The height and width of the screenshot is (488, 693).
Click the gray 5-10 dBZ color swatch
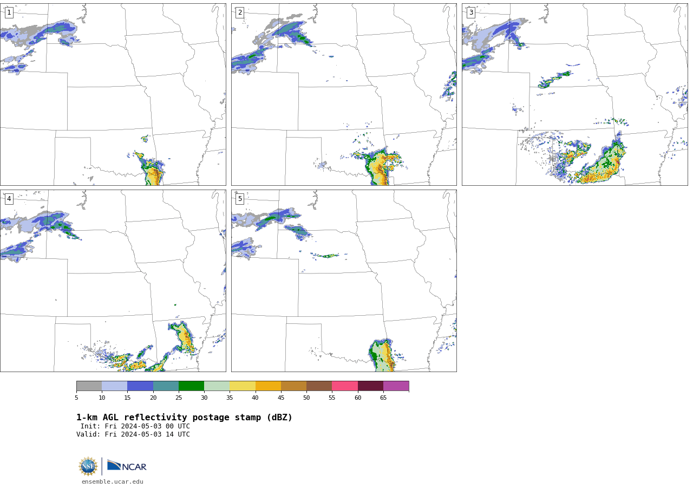pos(89,386)
